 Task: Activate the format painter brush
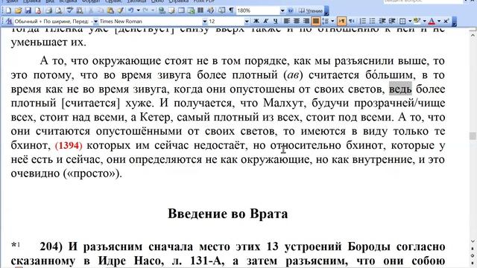pos(121,10)
